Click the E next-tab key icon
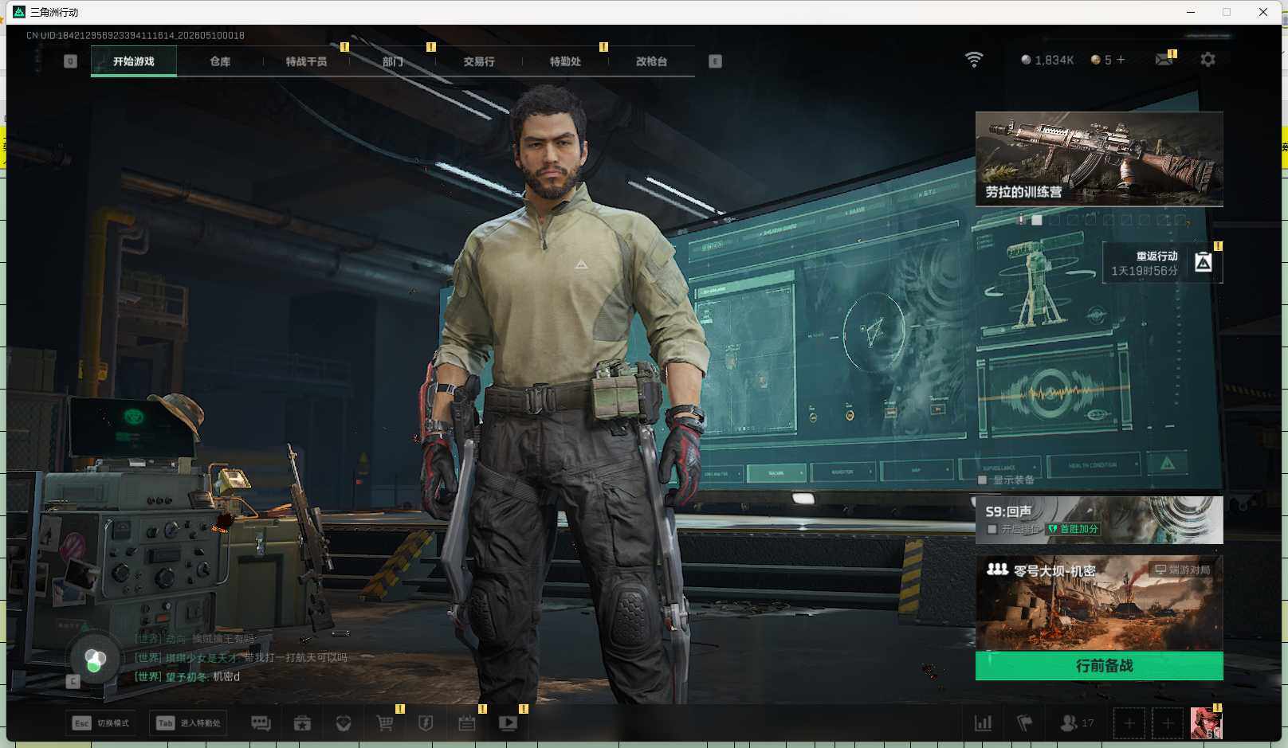 [715, 61]
